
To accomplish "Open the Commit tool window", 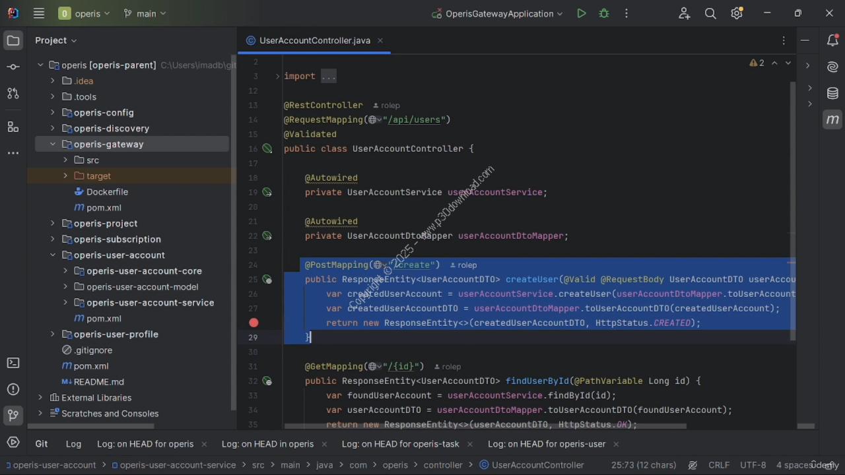I will coord(13,67).
